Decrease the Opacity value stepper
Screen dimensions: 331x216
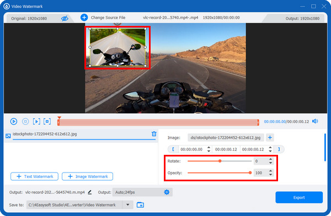[x=271, y=175]
